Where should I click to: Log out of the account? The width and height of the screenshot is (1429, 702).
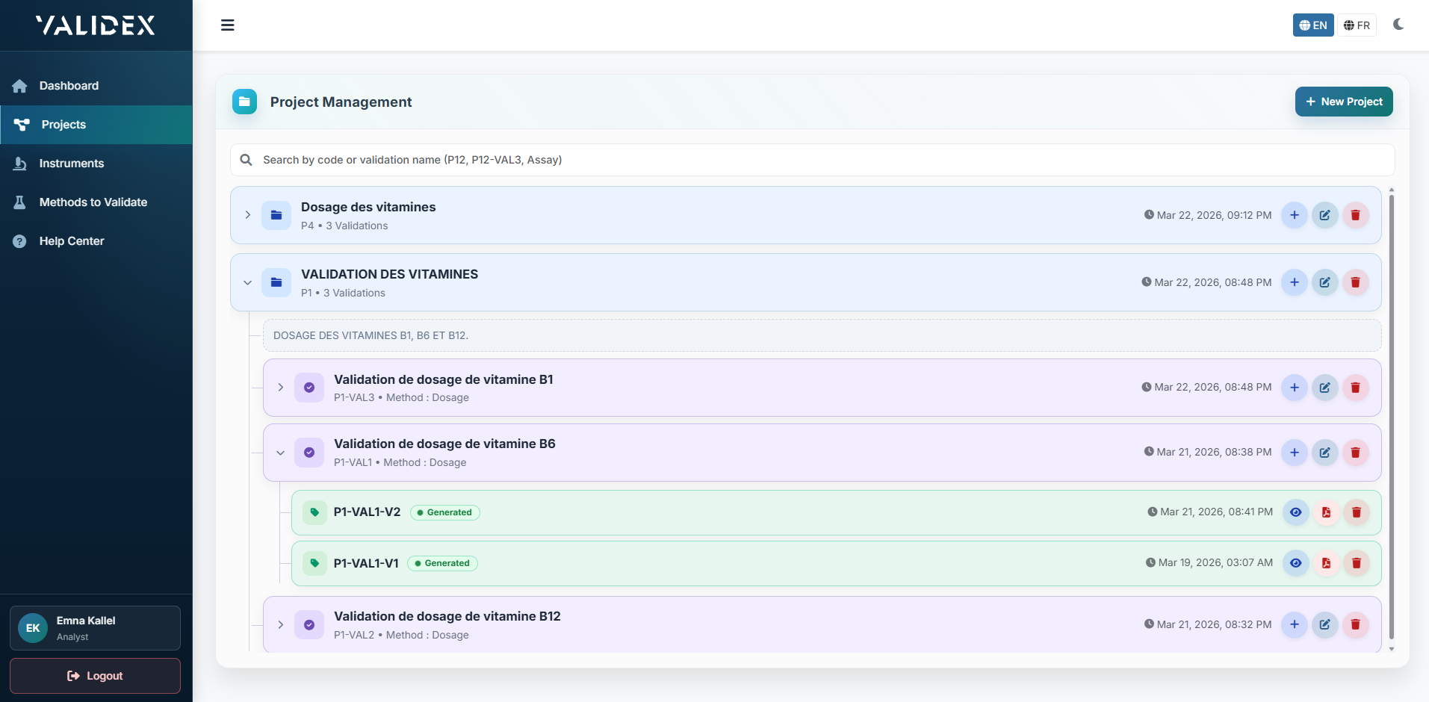[95, 676]
